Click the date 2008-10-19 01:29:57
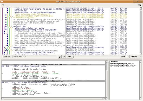This screenshot has width=143, height=101. 119,26
